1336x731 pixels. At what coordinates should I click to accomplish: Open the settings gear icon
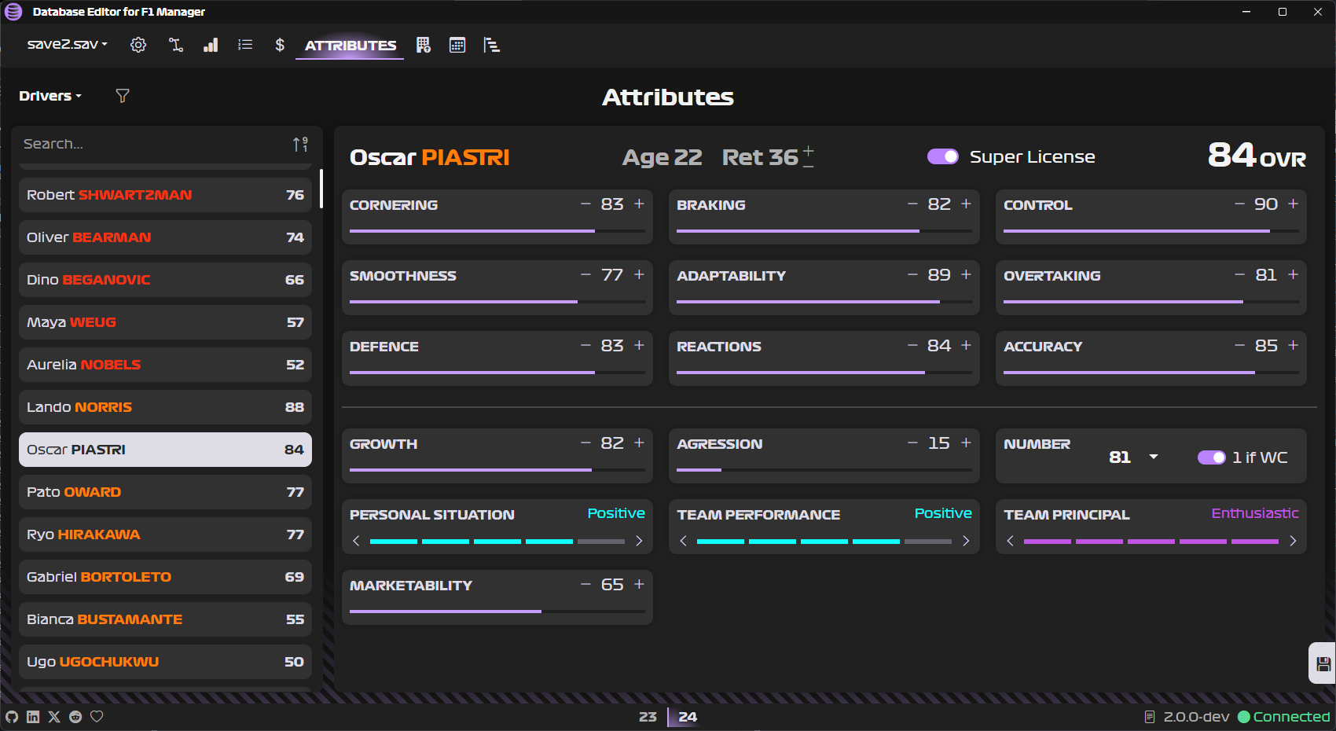pyautogui.click(x=138, y=45)
